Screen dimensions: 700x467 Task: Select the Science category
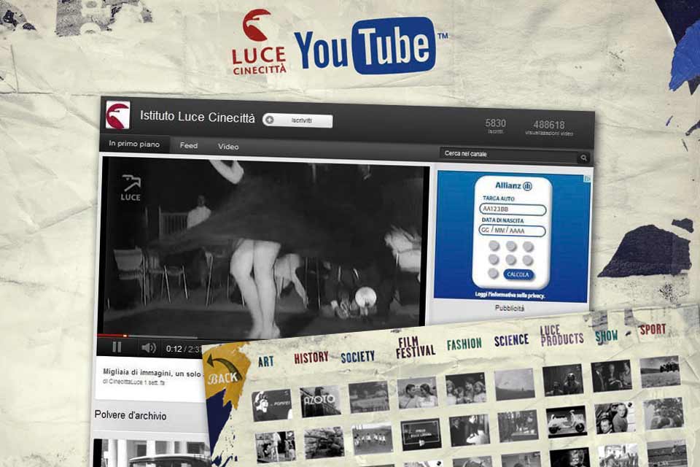pos(511,341)
